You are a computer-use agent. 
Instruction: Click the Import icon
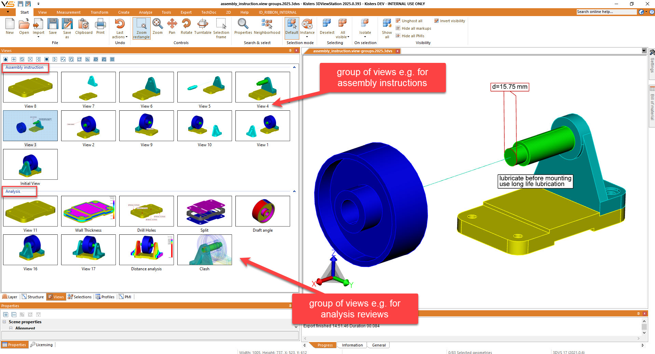click(38, 26)
